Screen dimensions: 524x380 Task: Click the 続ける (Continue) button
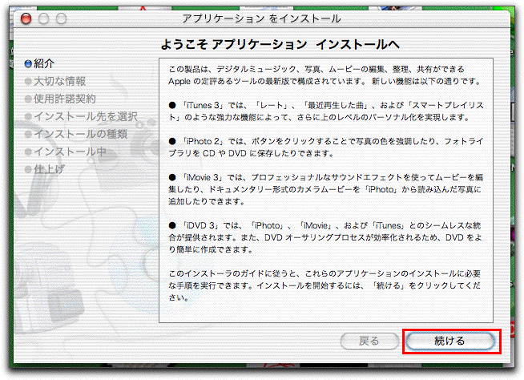(450, 342)
